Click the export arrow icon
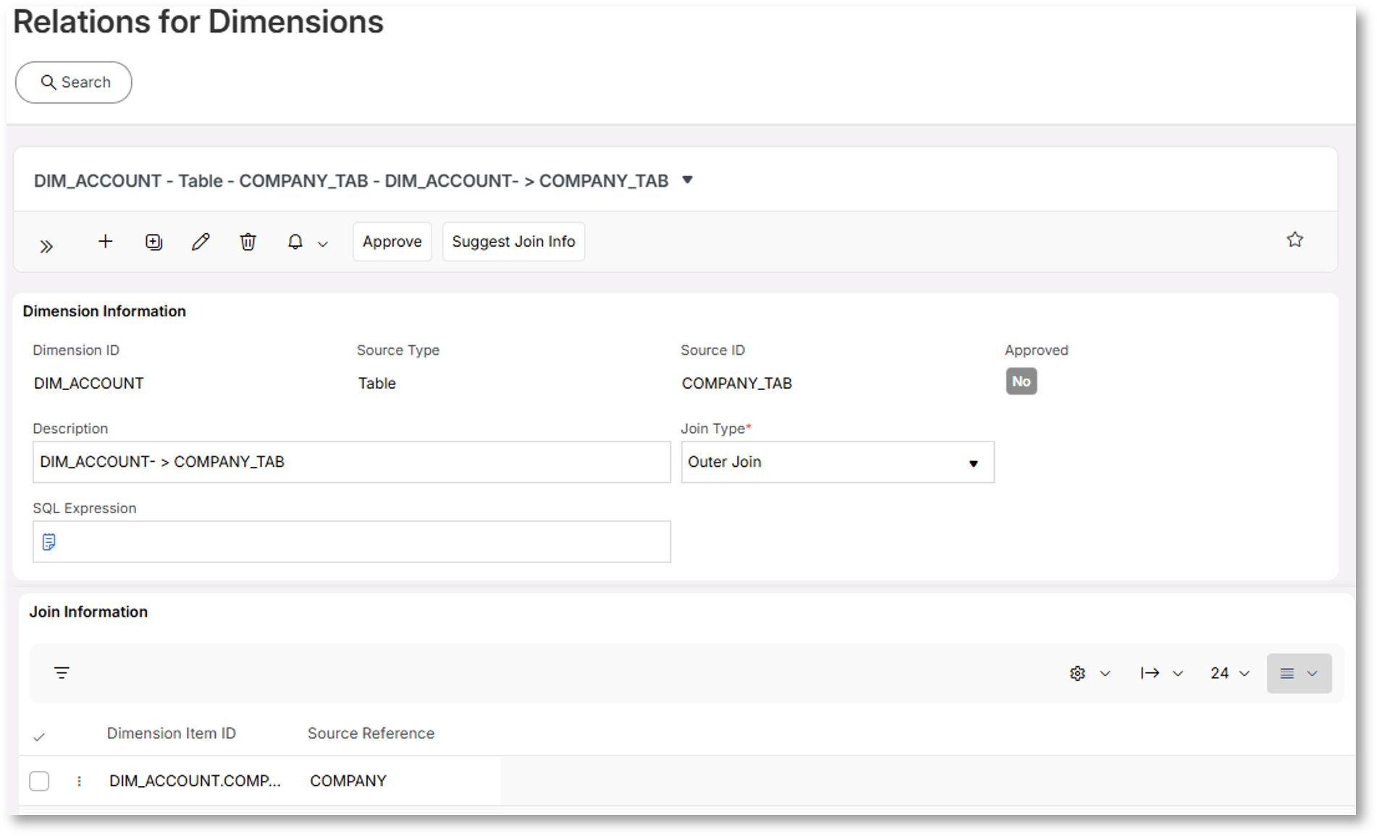 click(x=1150, y=673)
